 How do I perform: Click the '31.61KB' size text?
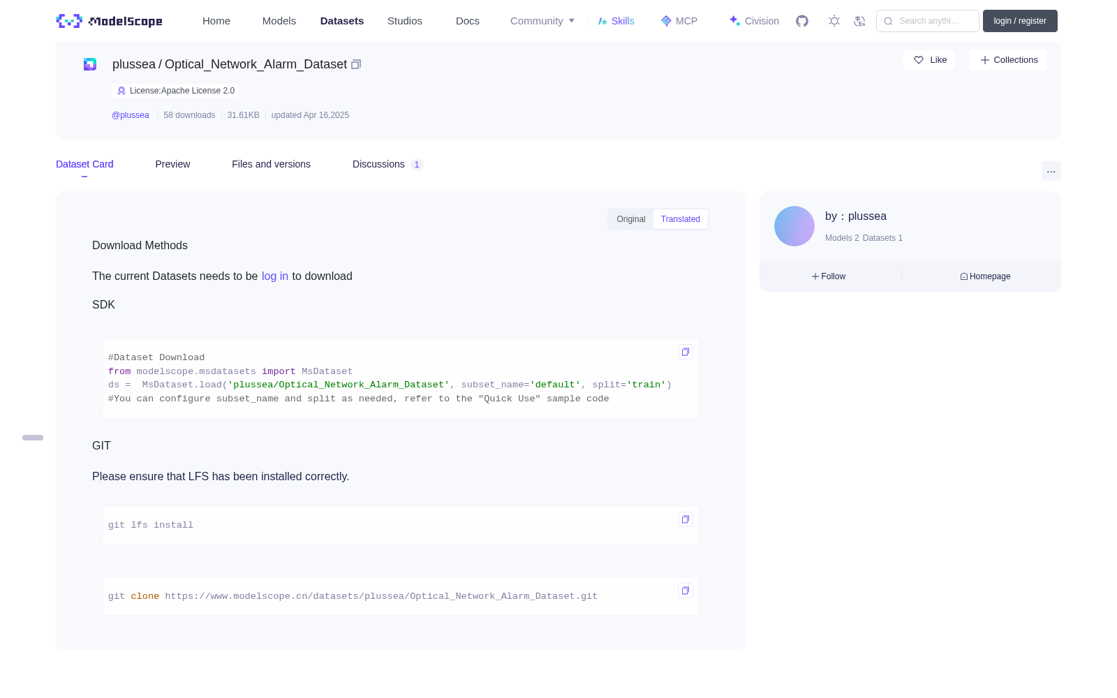coord(243,115)
